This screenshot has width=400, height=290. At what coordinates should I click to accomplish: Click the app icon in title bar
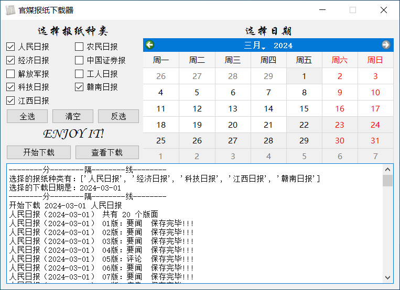(x=10, y=10)
